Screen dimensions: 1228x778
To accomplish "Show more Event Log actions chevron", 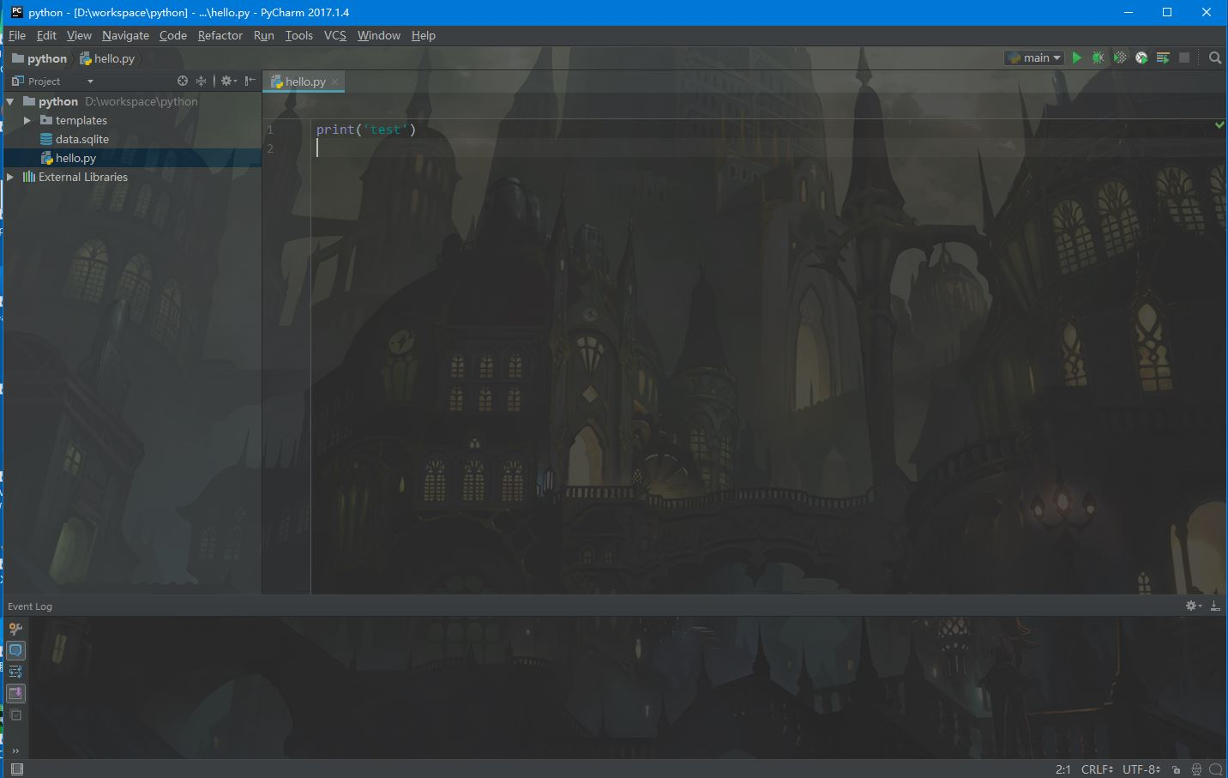I will click(15, 751).
